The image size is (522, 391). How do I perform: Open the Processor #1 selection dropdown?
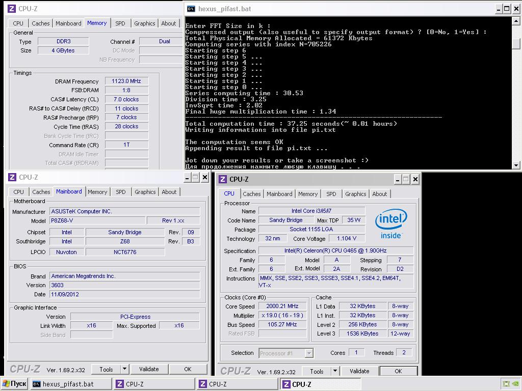pos(286,353)
